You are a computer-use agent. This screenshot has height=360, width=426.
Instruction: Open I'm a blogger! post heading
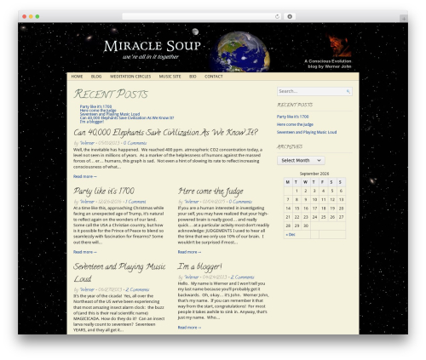(x=199, y=267)
